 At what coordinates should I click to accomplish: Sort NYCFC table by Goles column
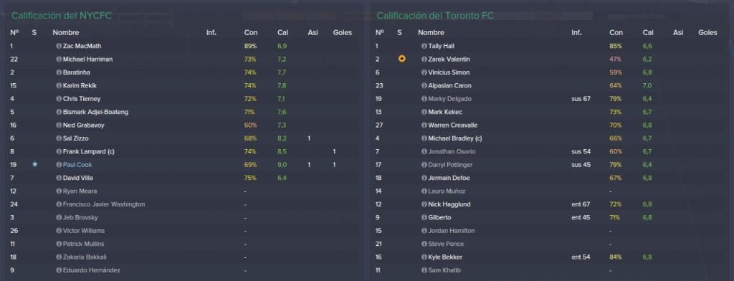click(342, 33)
